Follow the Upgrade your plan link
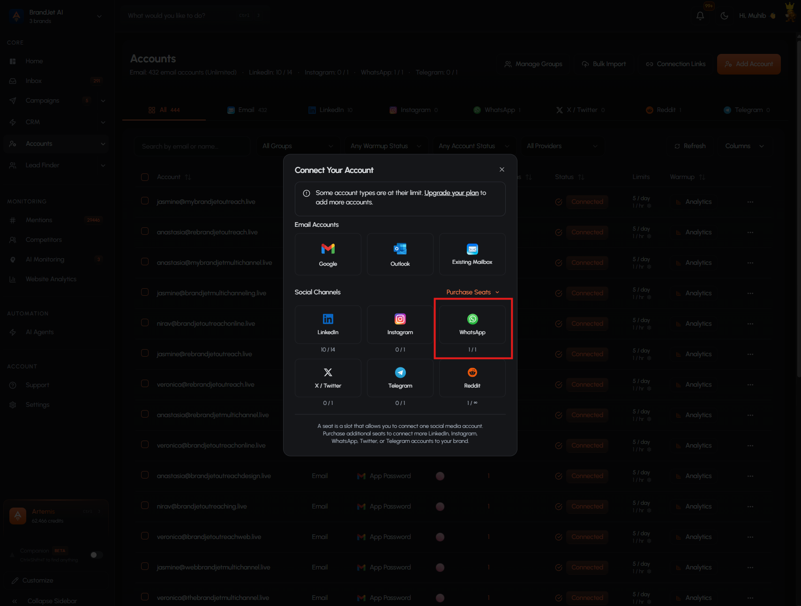This screenshot has width=801, height=606. click(451, 193)
